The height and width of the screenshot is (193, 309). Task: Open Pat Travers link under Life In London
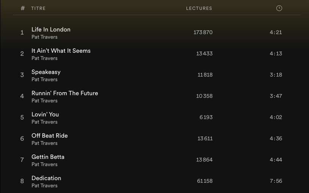click(44, 37)
